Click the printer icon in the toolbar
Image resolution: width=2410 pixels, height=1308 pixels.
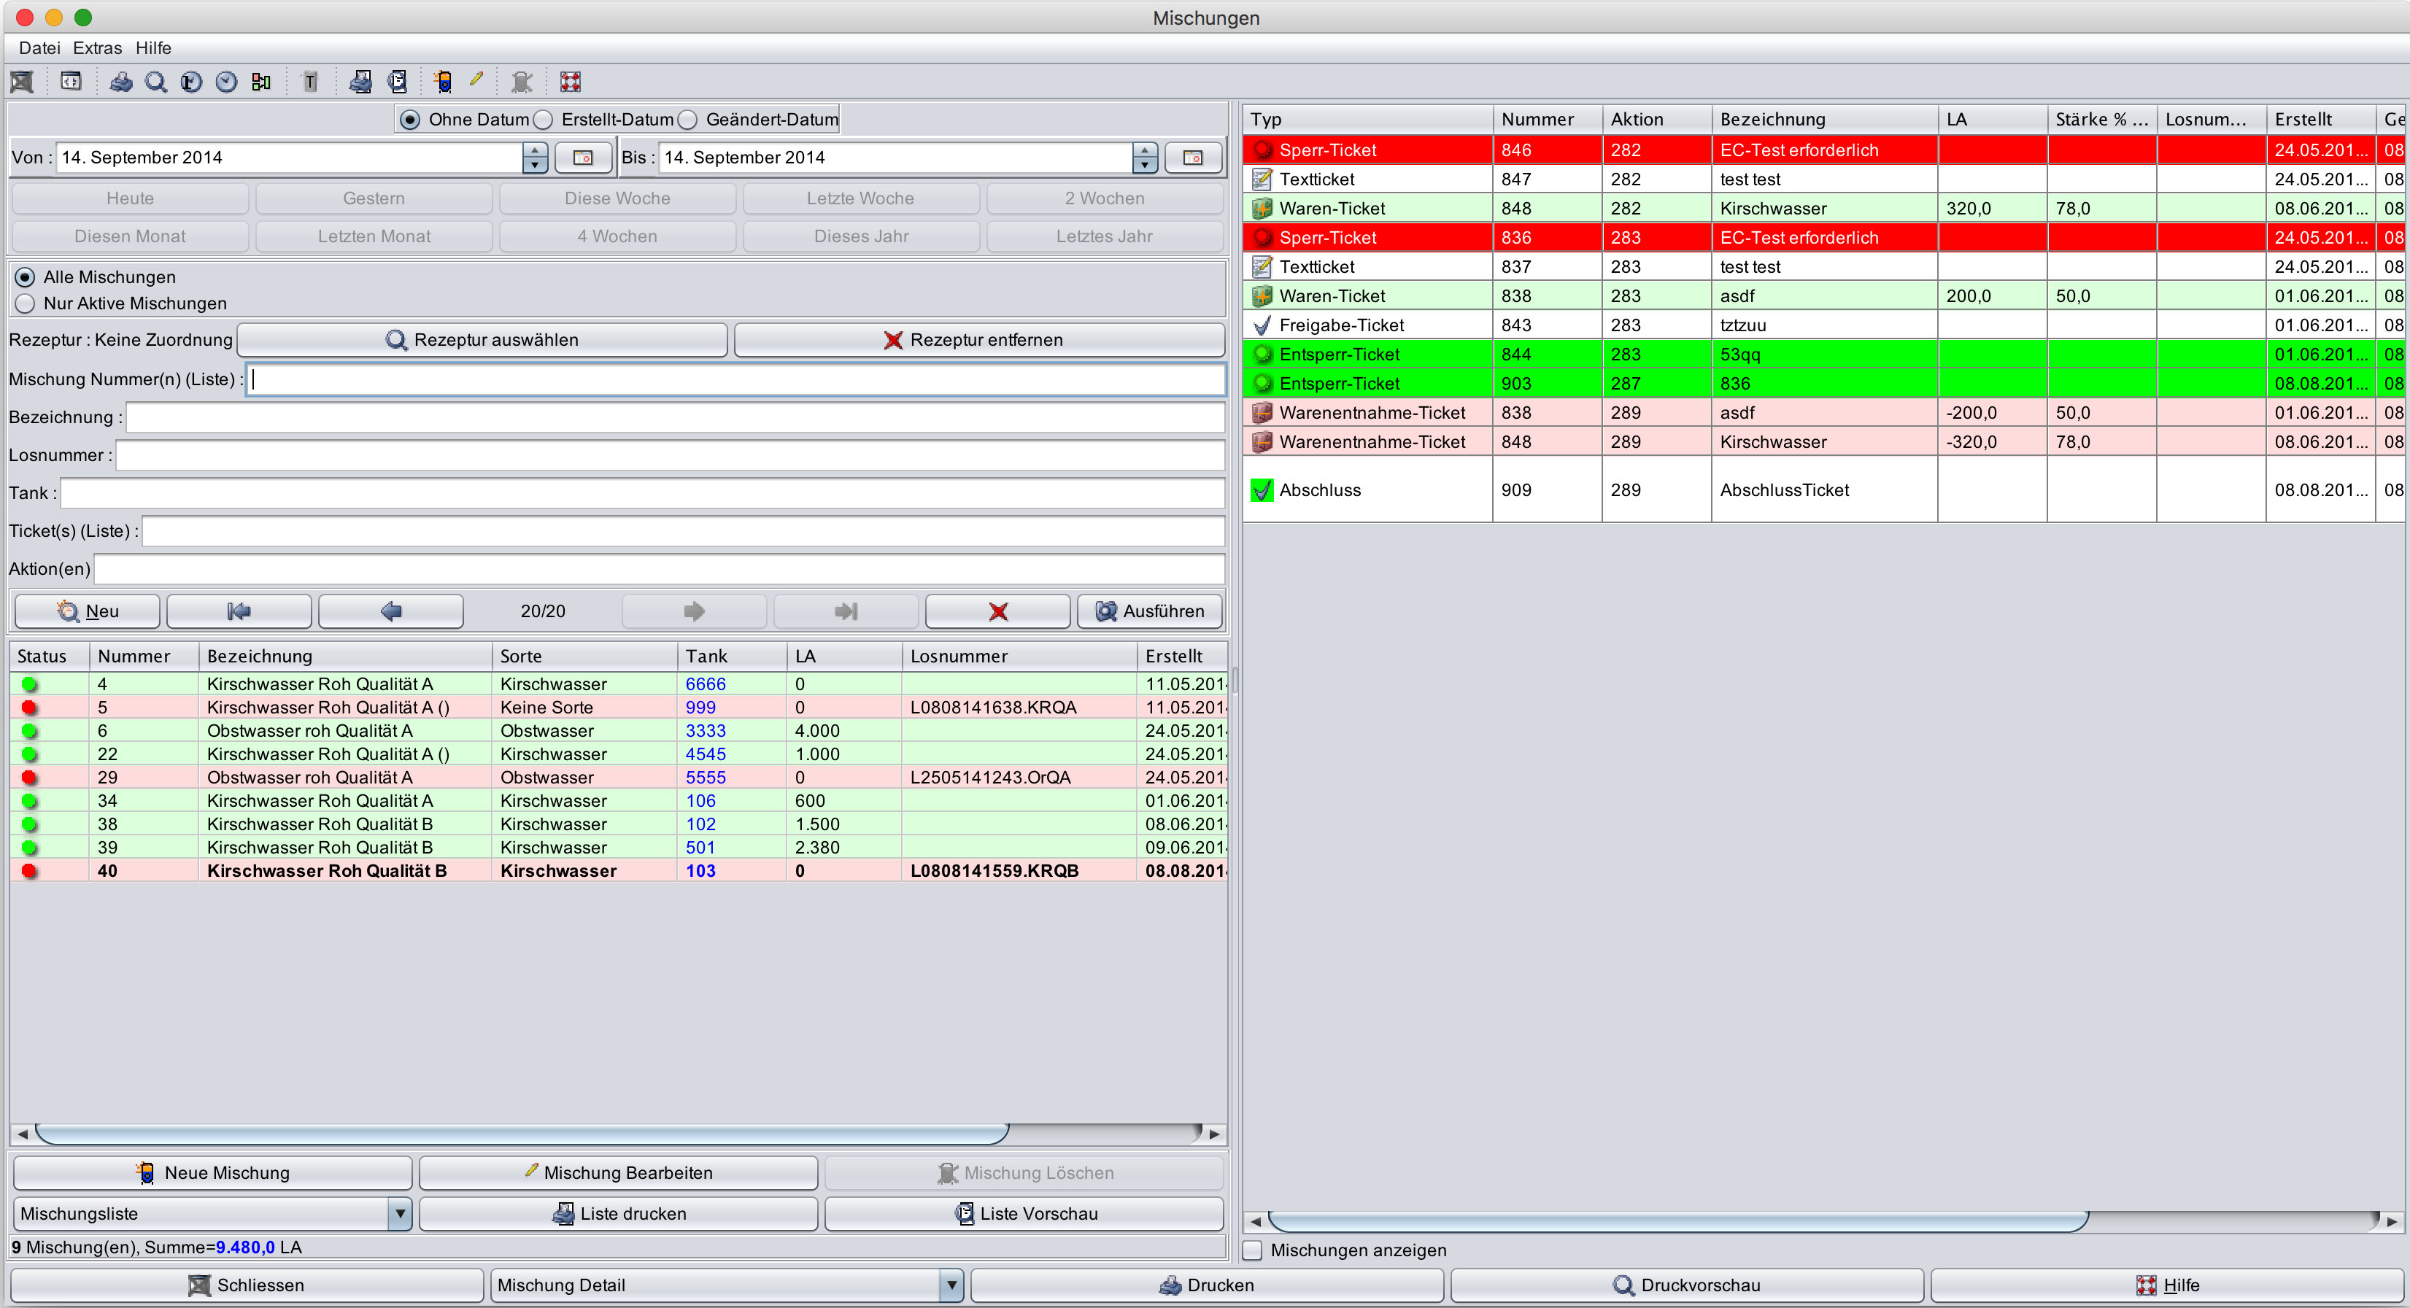click(x=120, y=82)
